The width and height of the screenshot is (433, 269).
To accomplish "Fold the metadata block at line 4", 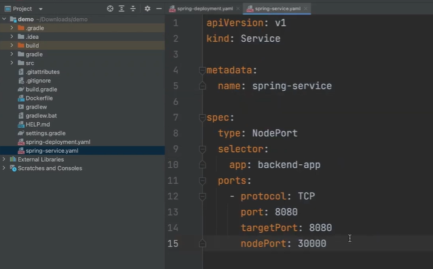I will (x=202, y=70).
